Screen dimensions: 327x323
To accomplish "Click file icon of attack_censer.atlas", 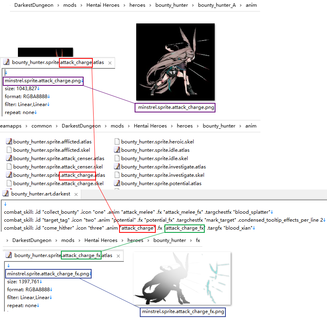I will pos(9,158).
